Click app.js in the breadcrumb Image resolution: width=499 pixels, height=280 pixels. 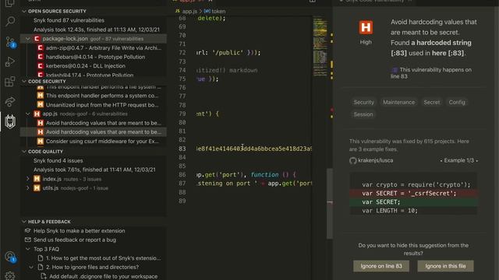pos(189,11)
